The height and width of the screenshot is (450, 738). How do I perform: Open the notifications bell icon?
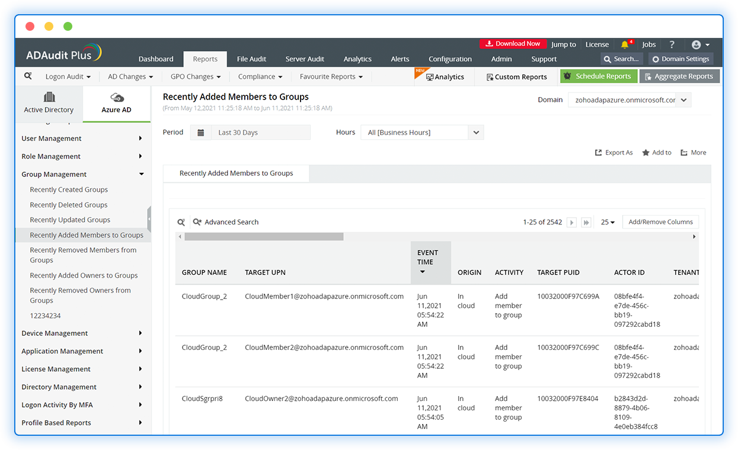point(625,44)
